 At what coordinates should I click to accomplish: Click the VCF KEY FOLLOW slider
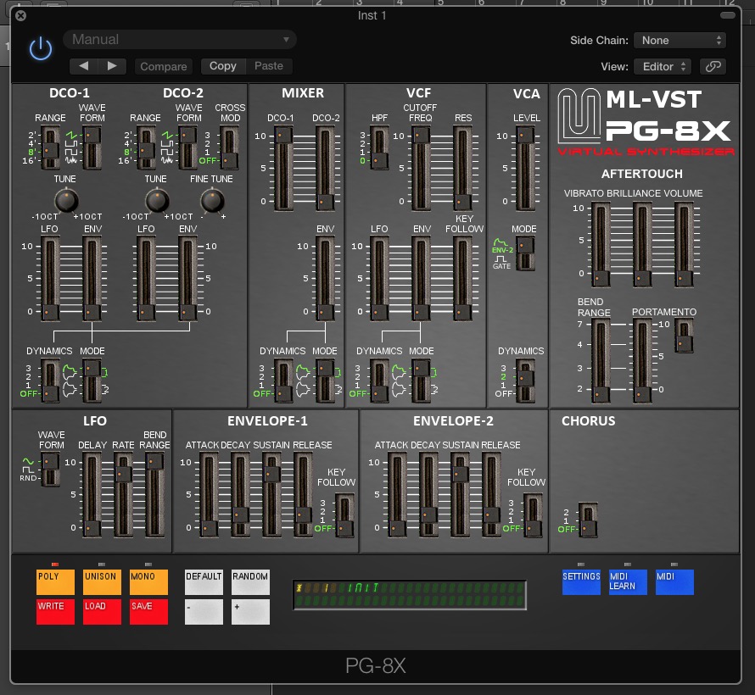coord(462,279)
